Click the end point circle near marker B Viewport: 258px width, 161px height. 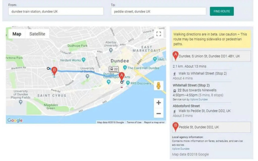[x=48, y=68]
